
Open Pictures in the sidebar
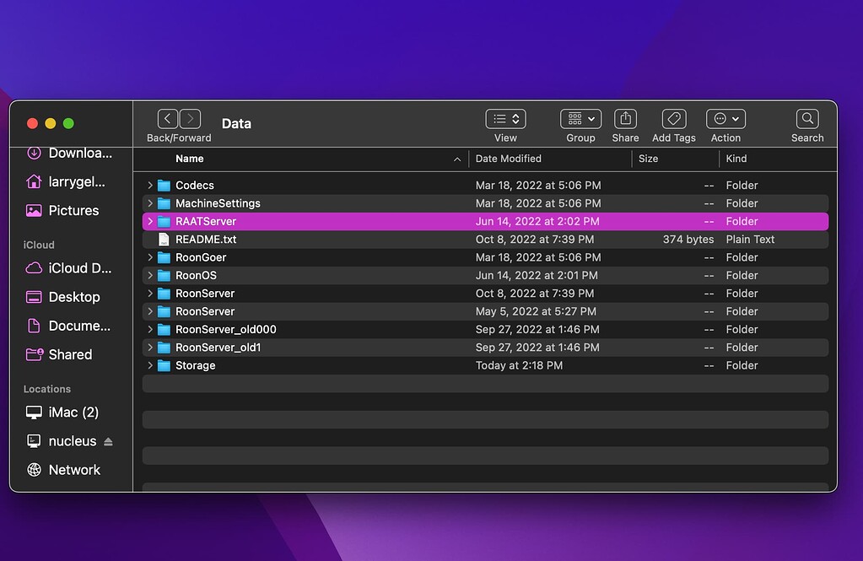[x=62, y=210]
